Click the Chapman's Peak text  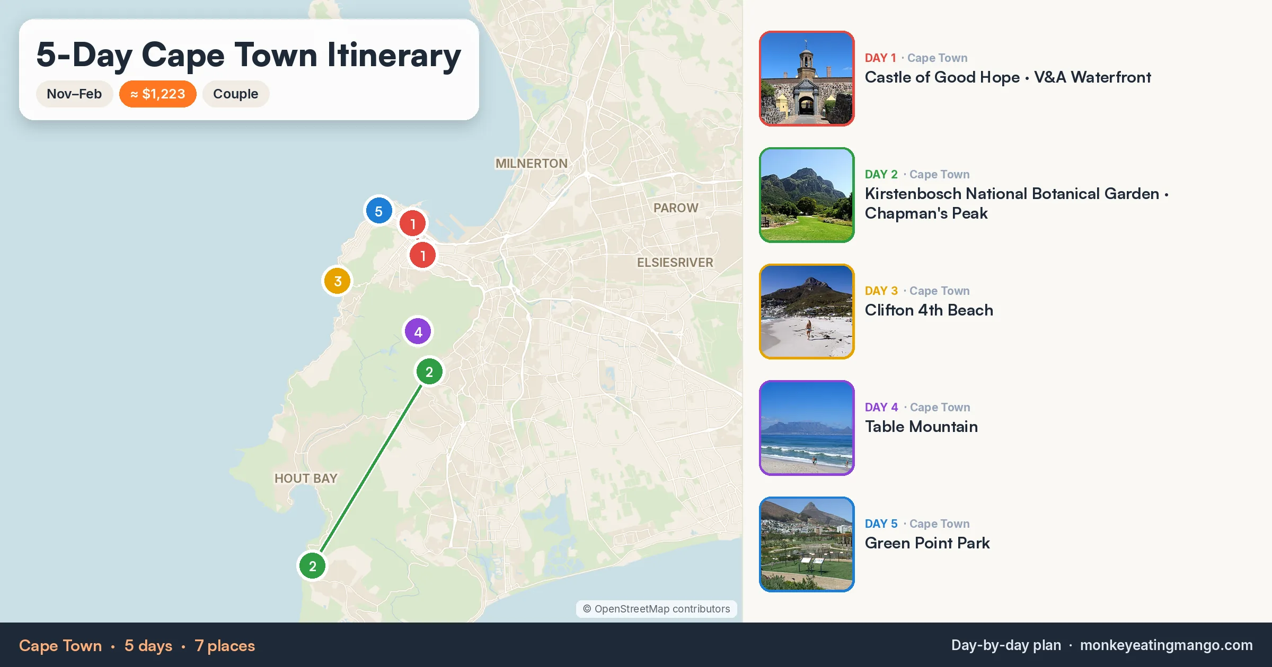coord(926,213)
